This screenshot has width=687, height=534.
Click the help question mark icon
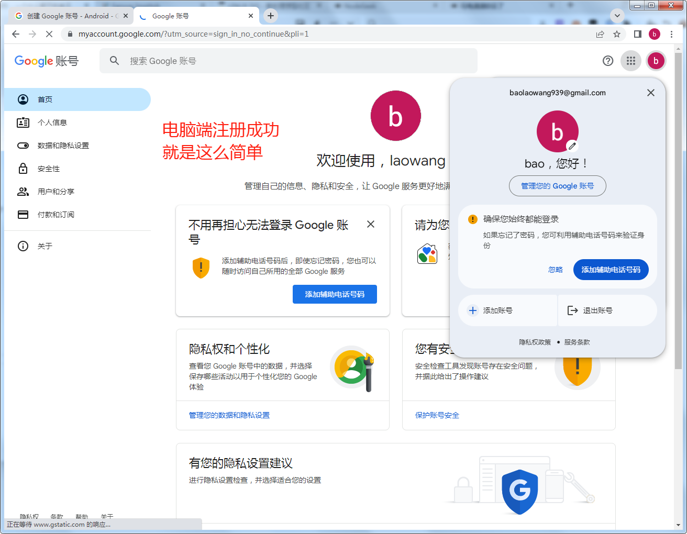pyautogui.click(x=607, y=61)
